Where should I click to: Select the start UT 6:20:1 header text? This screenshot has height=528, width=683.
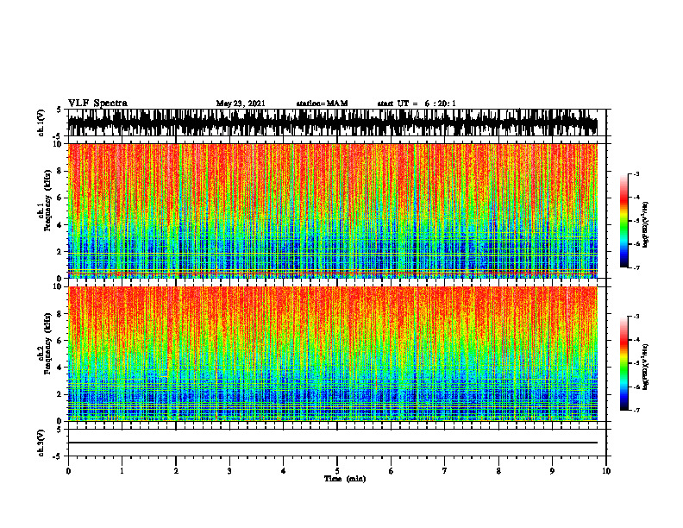416,104
